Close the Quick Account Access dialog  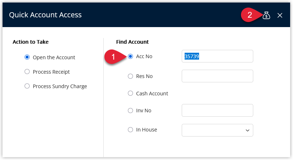(x=280, y=15)
